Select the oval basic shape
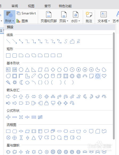The width and height of the screenshot is (119, 155). [x=21, y=70]
